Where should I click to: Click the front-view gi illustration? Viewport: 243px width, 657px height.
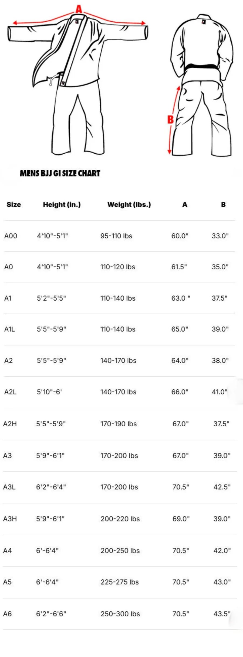[78, 84]
